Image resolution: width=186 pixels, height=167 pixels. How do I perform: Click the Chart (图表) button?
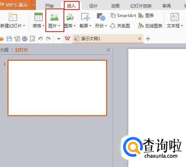click(x=146, y=16)
